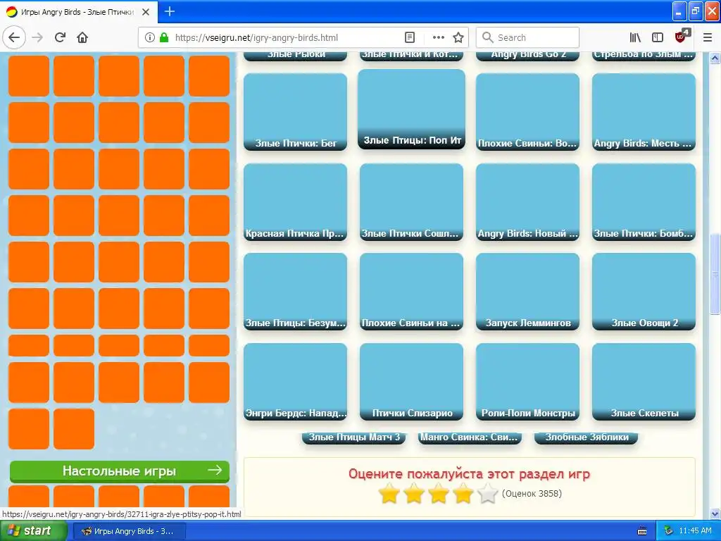Click page scrollbar down arrow
This screenshot has width=721, height=541.
(715, 514)
